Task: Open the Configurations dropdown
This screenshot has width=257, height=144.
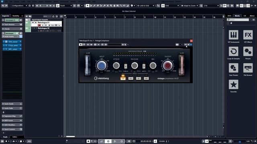Action: [19, 6]
